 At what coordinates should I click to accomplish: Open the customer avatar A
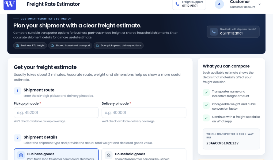(x=219, y=4)
